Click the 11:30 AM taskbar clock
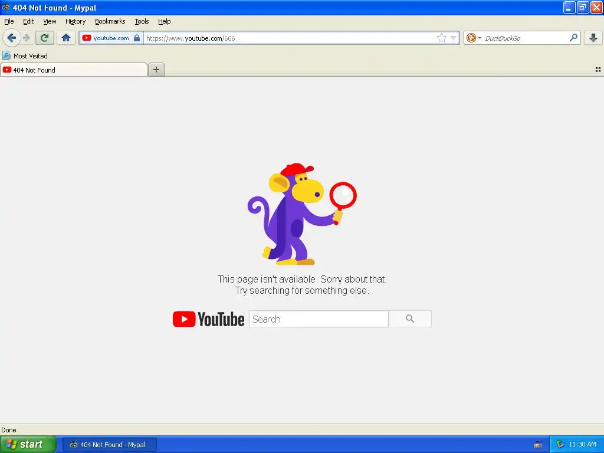 582,444
